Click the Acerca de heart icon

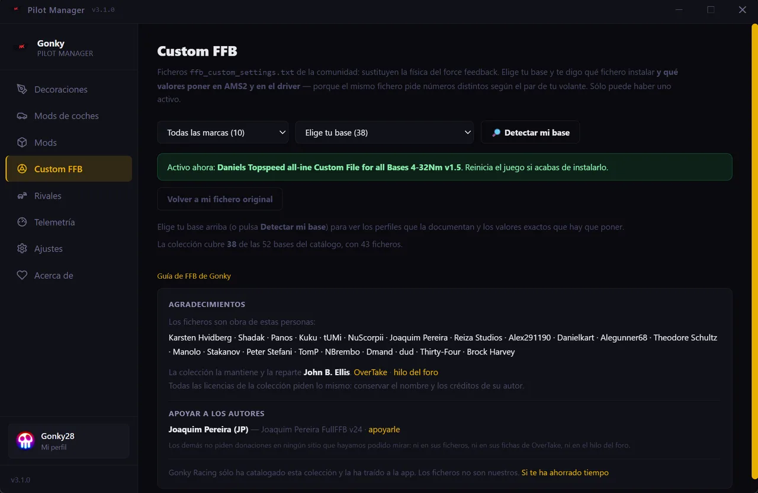[x=22, y=275]
